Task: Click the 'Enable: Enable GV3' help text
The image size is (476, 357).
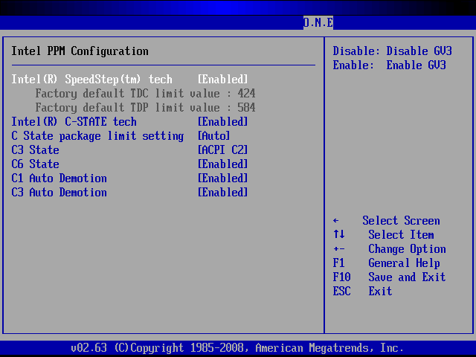Action: tap(389, 65)
